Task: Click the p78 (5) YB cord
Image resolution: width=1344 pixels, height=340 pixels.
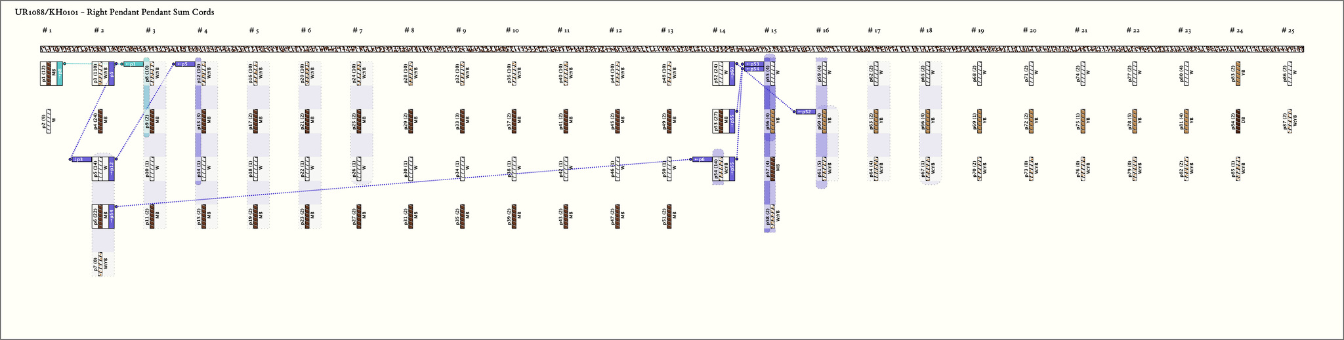Action: 1134,121
